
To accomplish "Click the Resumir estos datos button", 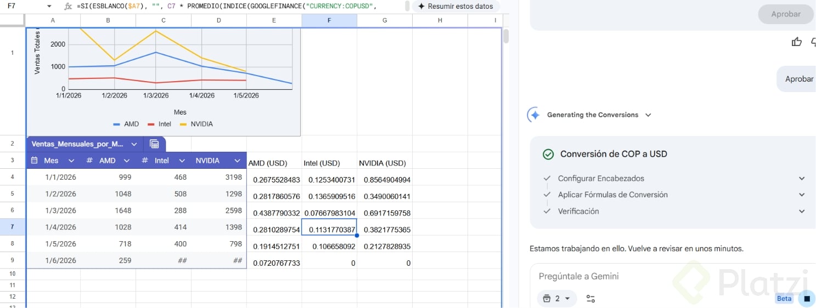I will 455,7.
